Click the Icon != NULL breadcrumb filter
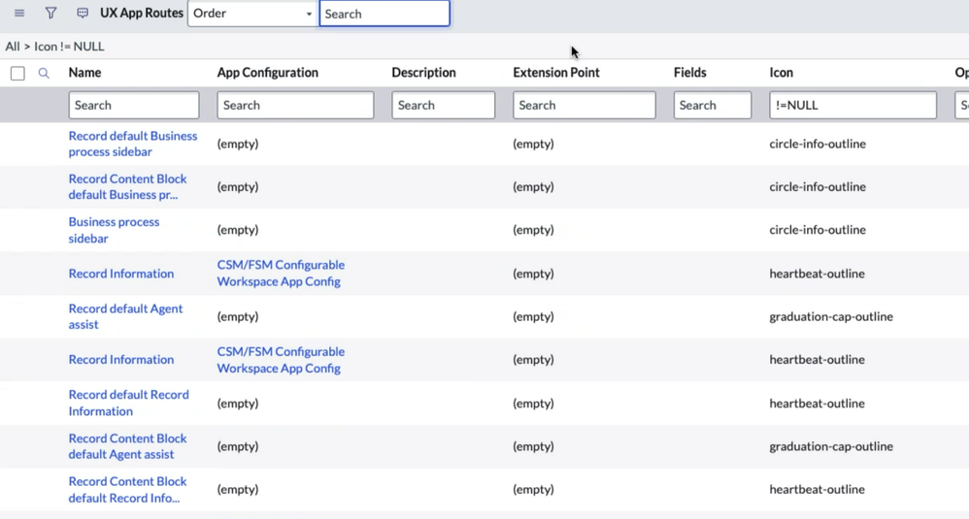Image resolution: width=969 pixels, height=519 pixels. [69, 47]
